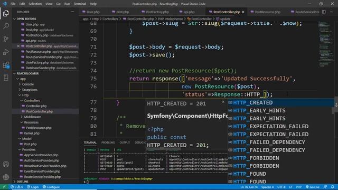338x190 pixels.
Task: Click Spaces: 4 indentation setting
Action: pos(267,187)
